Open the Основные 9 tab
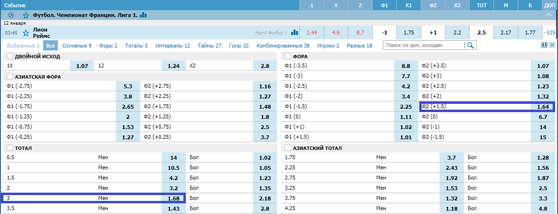 (77, 46)
